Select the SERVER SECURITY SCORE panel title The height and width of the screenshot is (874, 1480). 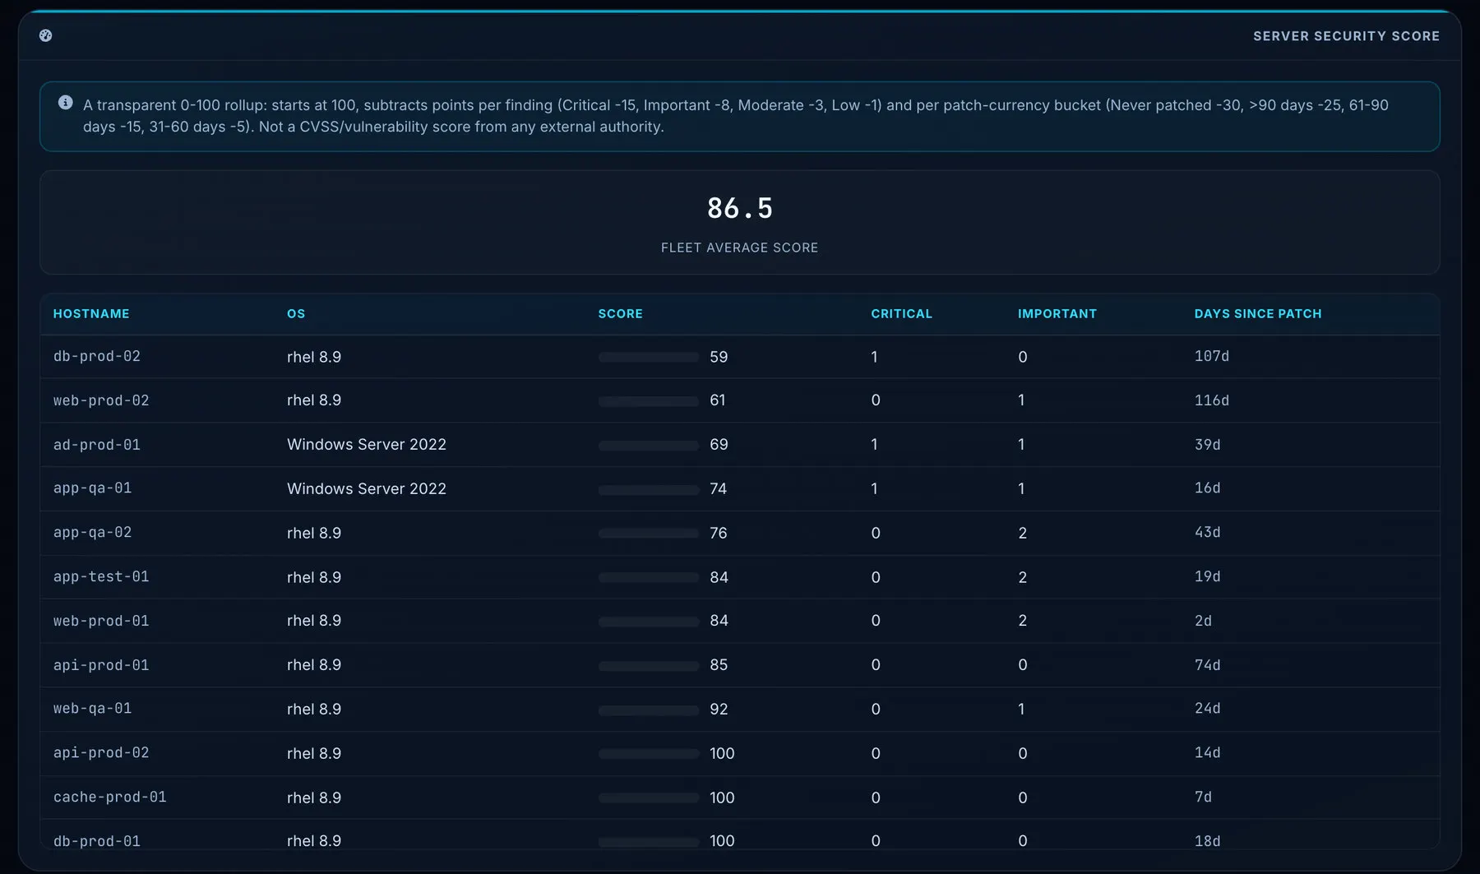pos(1347,36)
